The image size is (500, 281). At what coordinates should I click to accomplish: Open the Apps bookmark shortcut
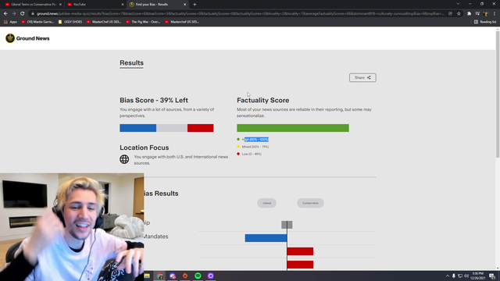[x=10, y=22]
